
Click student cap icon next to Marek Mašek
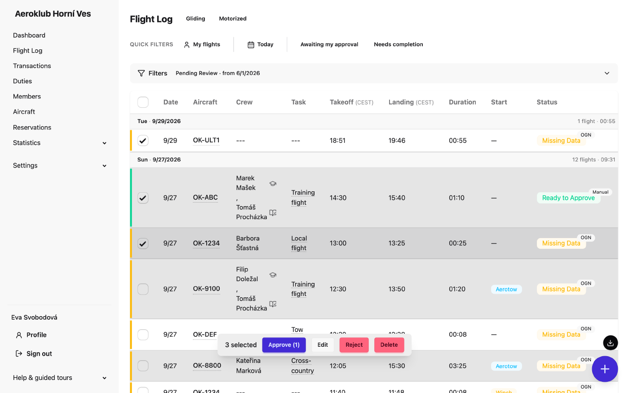[273, 183]
